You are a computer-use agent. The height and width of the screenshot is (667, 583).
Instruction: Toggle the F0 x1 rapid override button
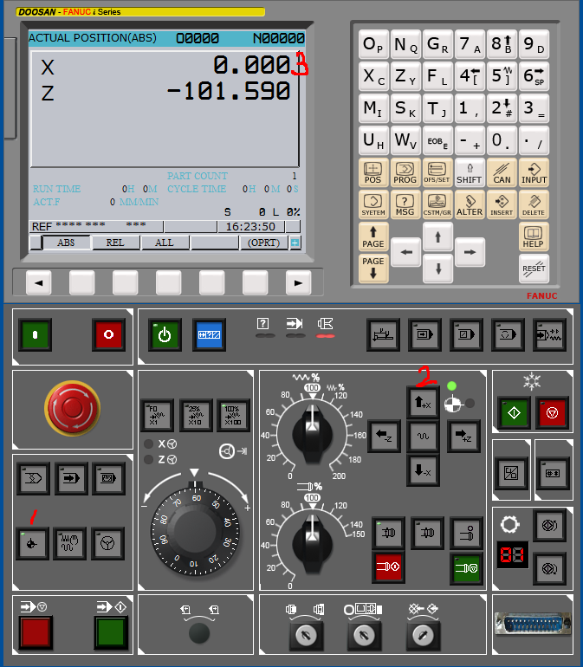(157, 415)
